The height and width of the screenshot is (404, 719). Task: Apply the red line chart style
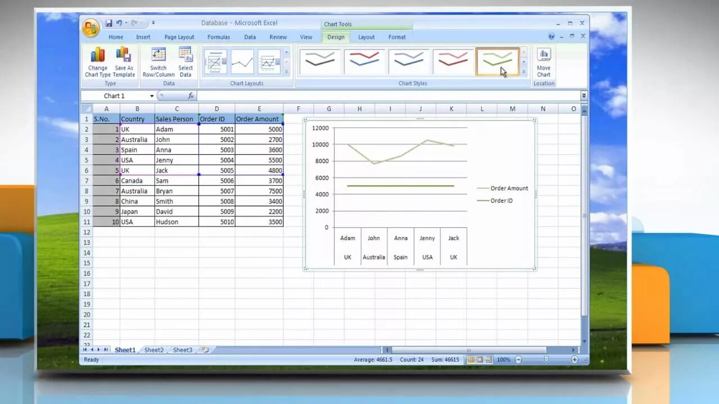[x=453, y=62]
